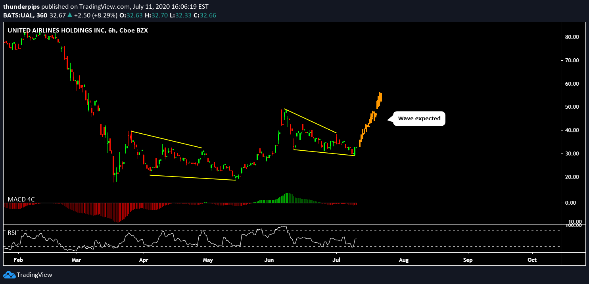Click the green up-triangle price change icon
Screen dimensions: 589x284
coord(70,15)
